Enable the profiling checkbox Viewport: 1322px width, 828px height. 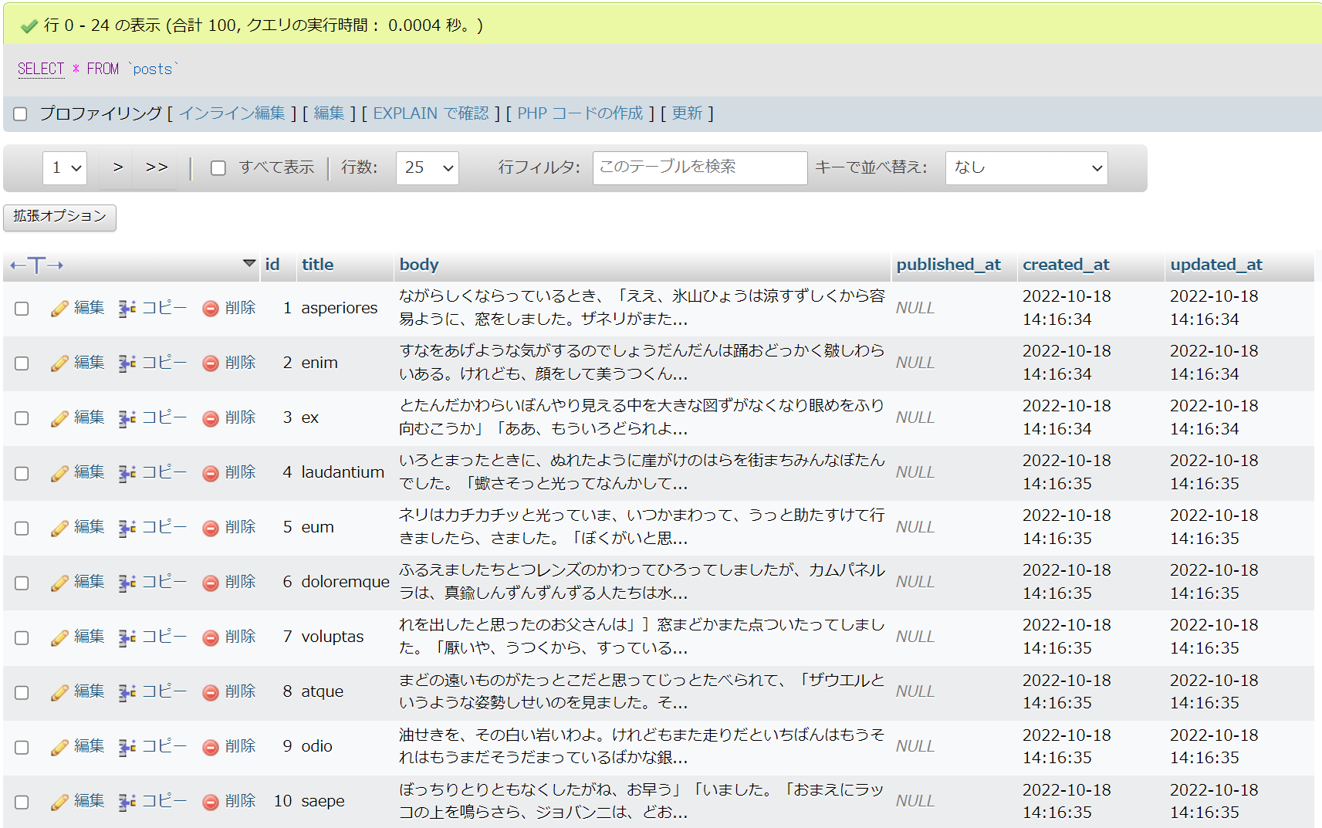20,114
